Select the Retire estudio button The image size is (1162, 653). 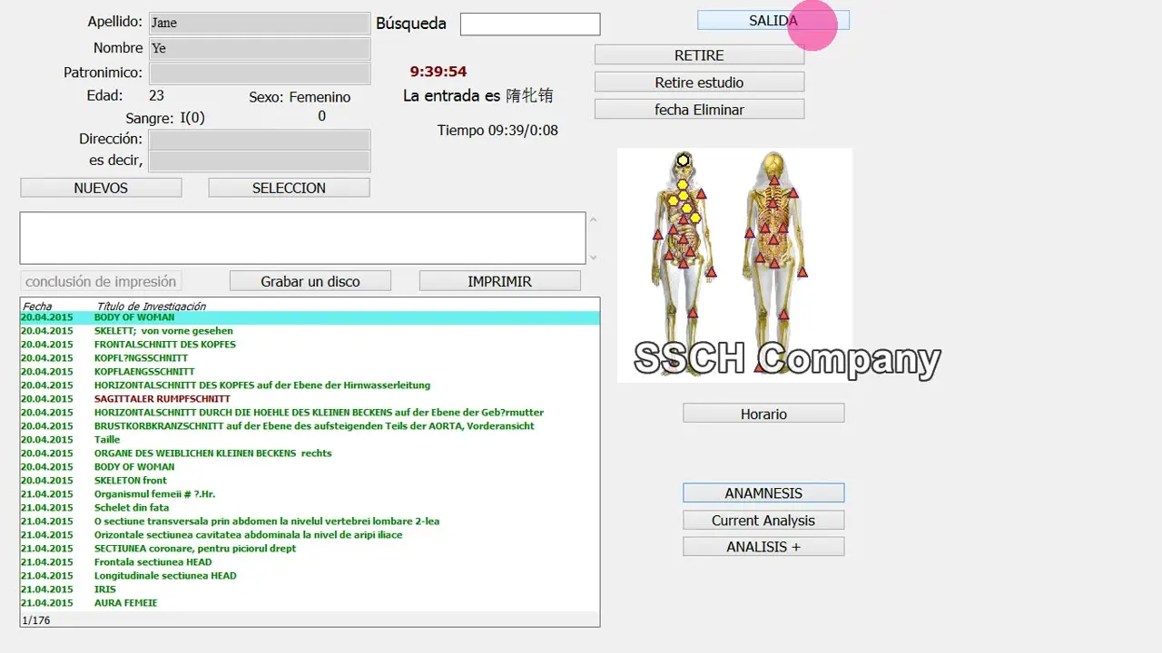[699, 83]
